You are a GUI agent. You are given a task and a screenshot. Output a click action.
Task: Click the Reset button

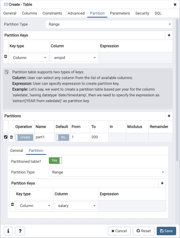point(143,231)
